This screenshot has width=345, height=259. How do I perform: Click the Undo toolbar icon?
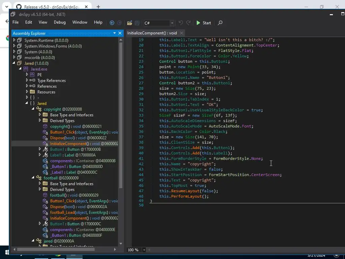coord(181,23)
